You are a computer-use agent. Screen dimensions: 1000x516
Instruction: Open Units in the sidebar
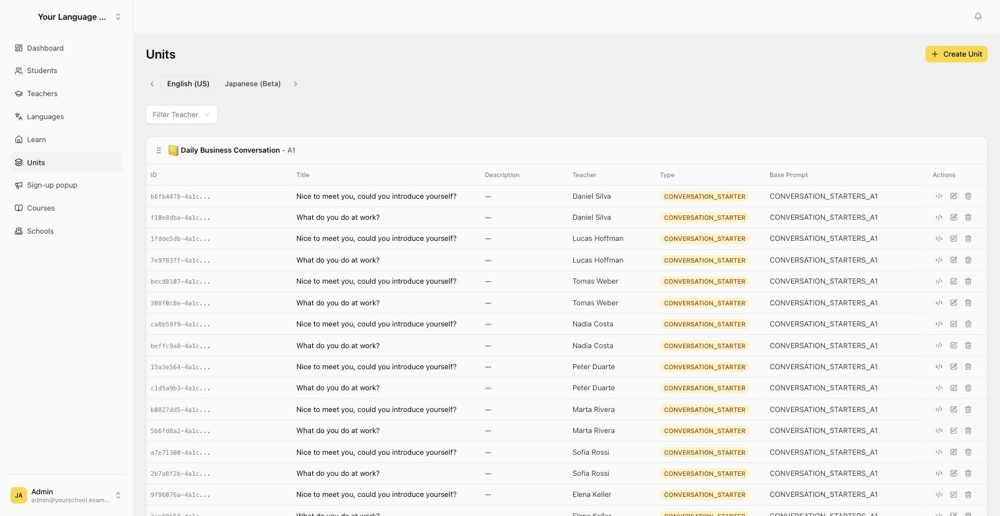[67, 163]
